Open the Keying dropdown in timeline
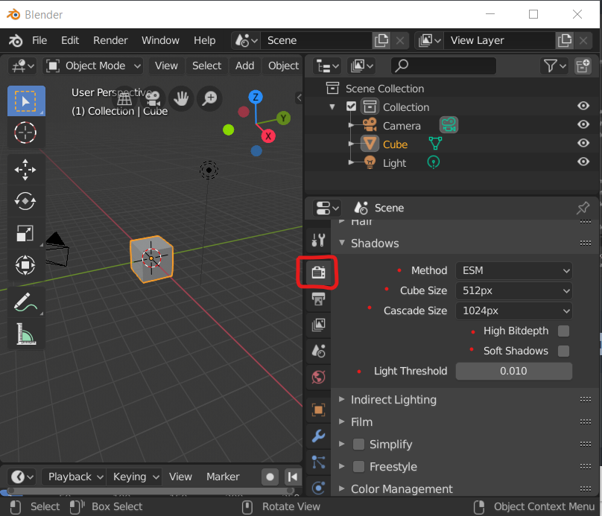The height and width of the screenshot is (516, 602). coord(134,477)
